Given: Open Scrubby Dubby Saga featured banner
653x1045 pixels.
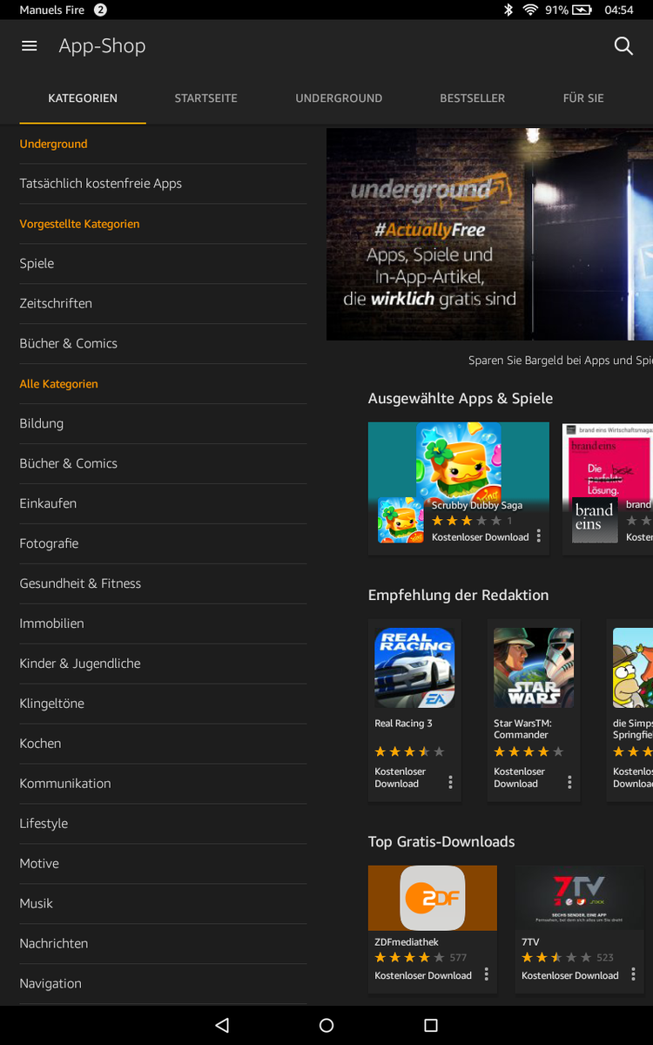Looking at the screenshot, I should point(459,489).
